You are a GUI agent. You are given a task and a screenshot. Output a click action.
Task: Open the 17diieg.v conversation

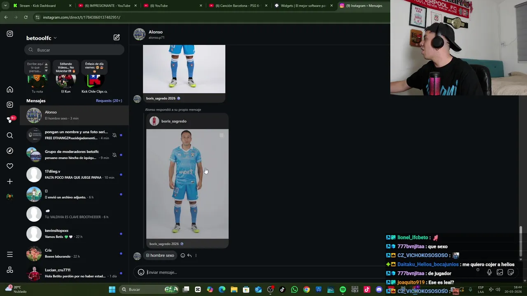(x=74, y=174)
